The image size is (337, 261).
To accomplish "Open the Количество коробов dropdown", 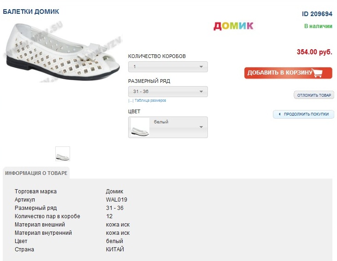I will pyautogui.click(x=168, y=67).
